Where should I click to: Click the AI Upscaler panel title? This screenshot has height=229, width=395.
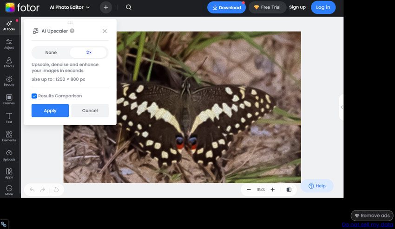(55, 31)
